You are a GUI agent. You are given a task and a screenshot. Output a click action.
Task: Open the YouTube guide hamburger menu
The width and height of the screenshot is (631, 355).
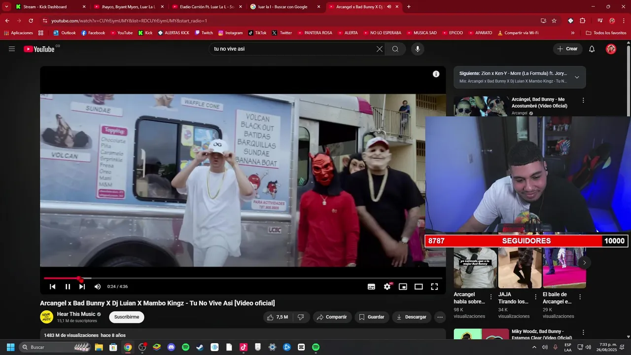12,49
